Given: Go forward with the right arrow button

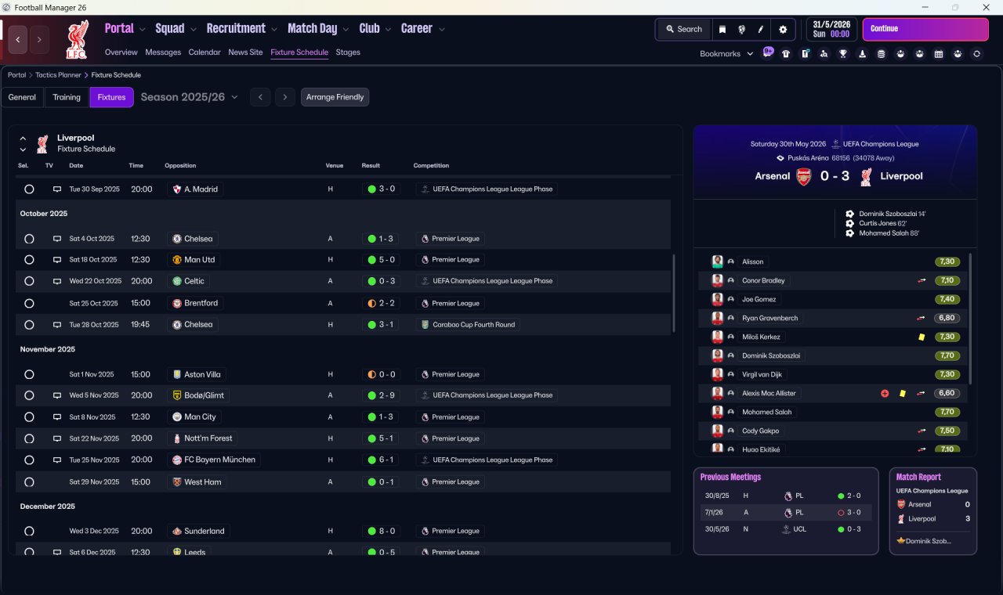Looking at the screenshot, I should (39, 39).
